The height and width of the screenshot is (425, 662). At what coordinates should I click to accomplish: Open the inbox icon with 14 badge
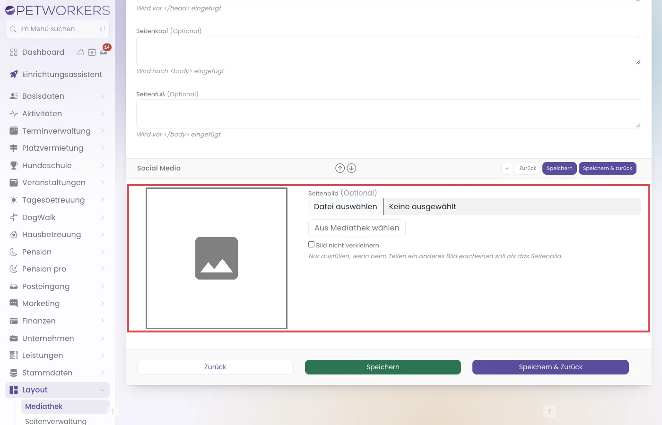tap(104, 52)
